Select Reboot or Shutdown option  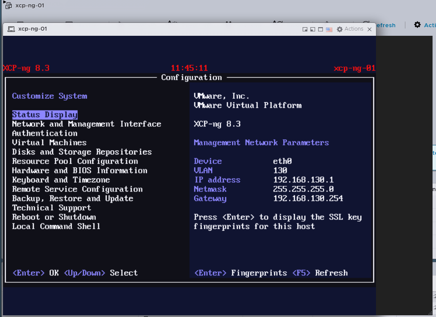(x=54, y=217)
